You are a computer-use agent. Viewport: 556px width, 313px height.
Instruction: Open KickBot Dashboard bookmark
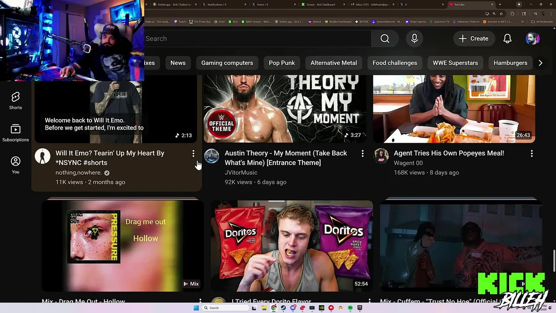pos(338,22)
